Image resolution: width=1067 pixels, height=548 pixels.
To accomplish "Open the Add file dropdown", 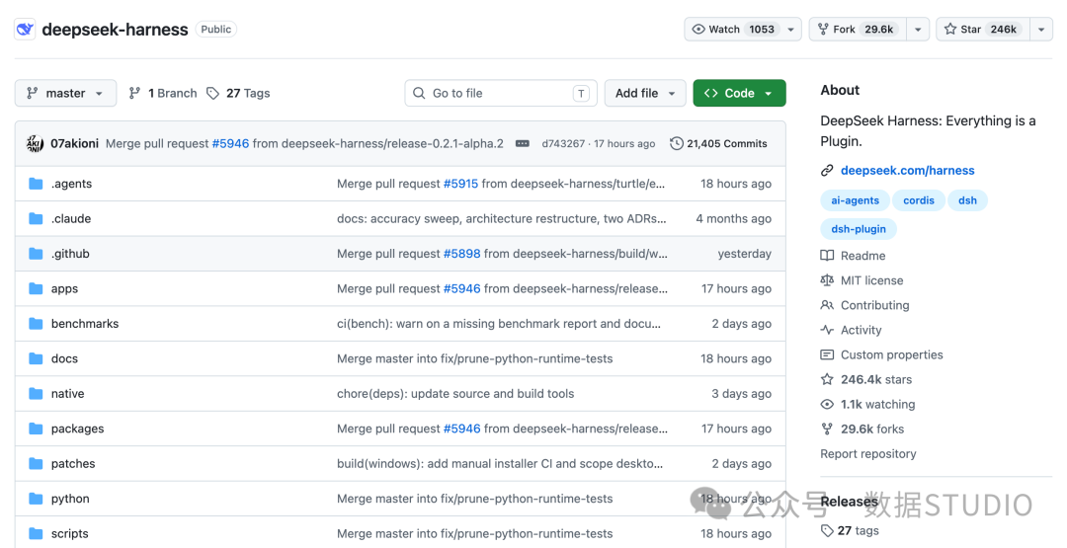I will [x=645, y=93].
